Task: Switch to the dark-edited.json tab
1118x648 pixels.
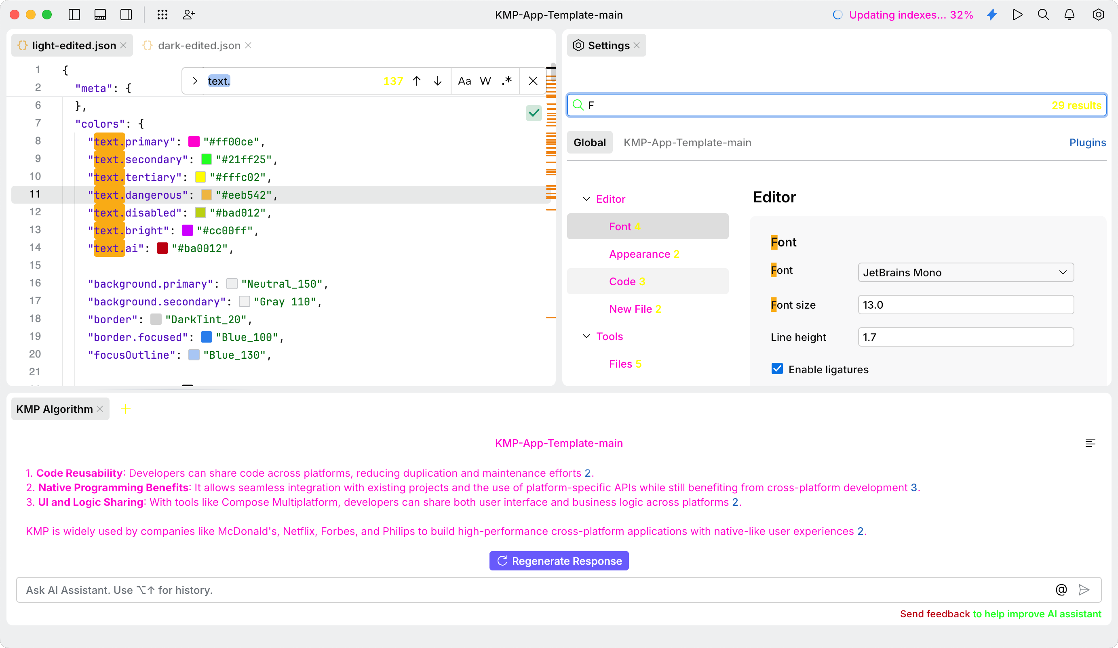Action: tap(199, 45)
